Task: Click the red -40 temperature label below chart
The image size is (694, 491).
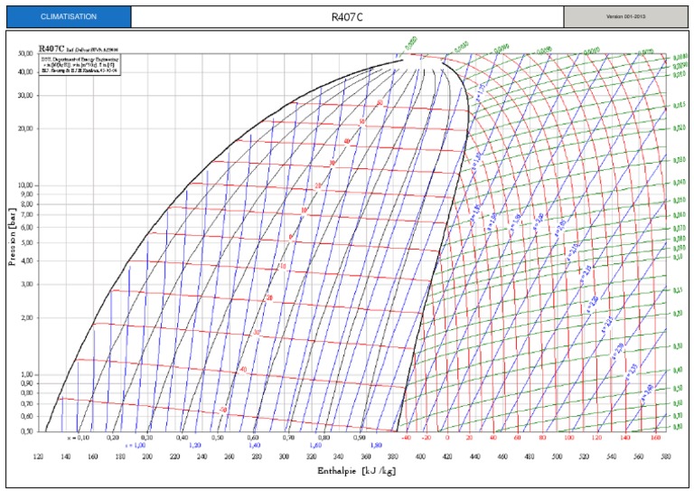Action: click(x=406, y=438)
